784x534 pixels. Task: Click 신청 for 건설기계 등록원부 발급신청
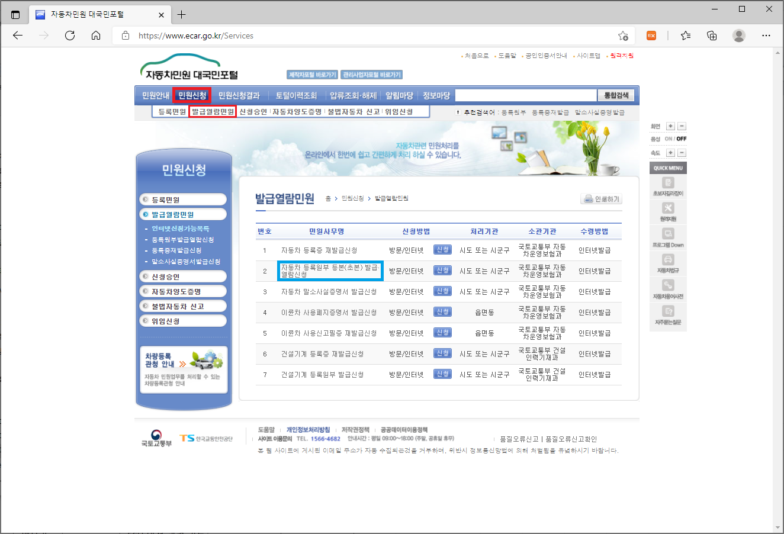click(x=442, y=374)
